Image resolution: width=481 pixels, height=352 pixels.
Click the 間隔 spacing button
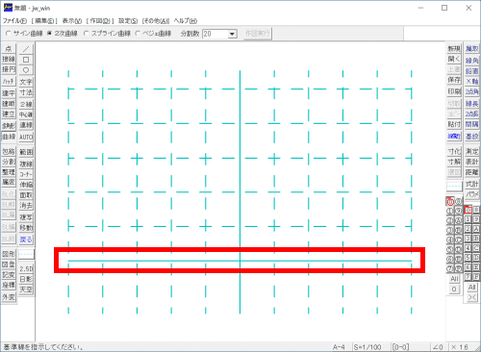point(471,124)
